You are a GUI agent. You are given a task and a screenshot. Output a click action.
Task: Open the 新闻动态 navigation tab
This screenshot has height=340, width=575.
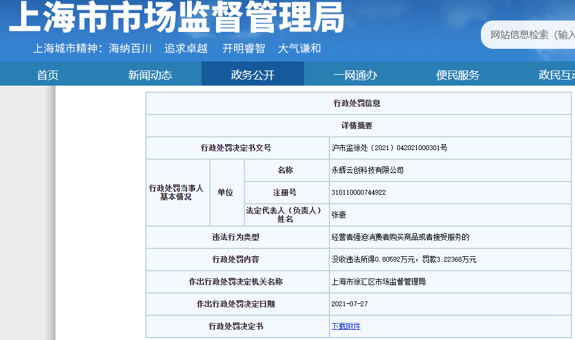click(150, 75)
